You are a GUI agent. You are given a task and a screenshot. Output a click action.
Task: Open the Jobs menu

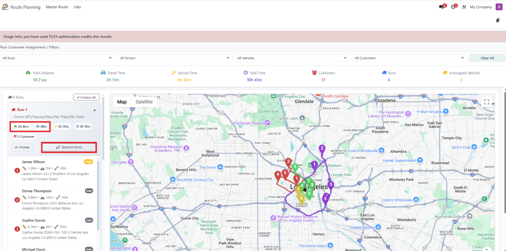point(77,7)
